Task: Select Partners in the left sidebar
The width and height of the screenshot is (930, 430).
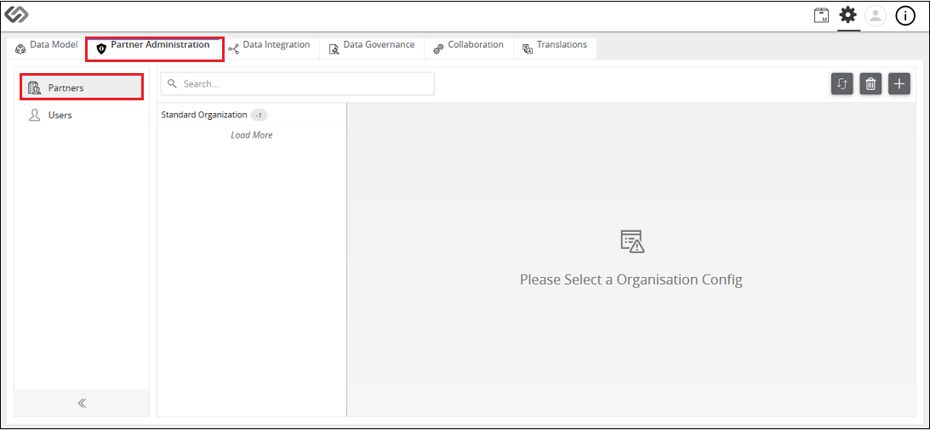Action: tap(82, 87)
